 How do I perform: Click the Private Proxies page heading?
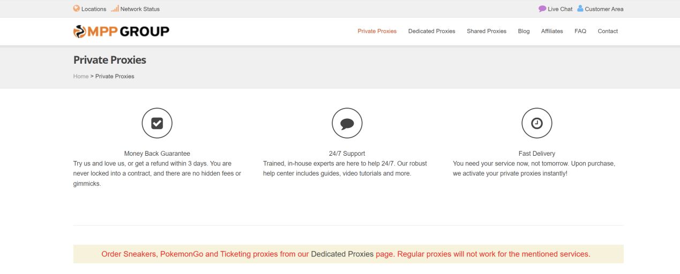coord(110,60)
